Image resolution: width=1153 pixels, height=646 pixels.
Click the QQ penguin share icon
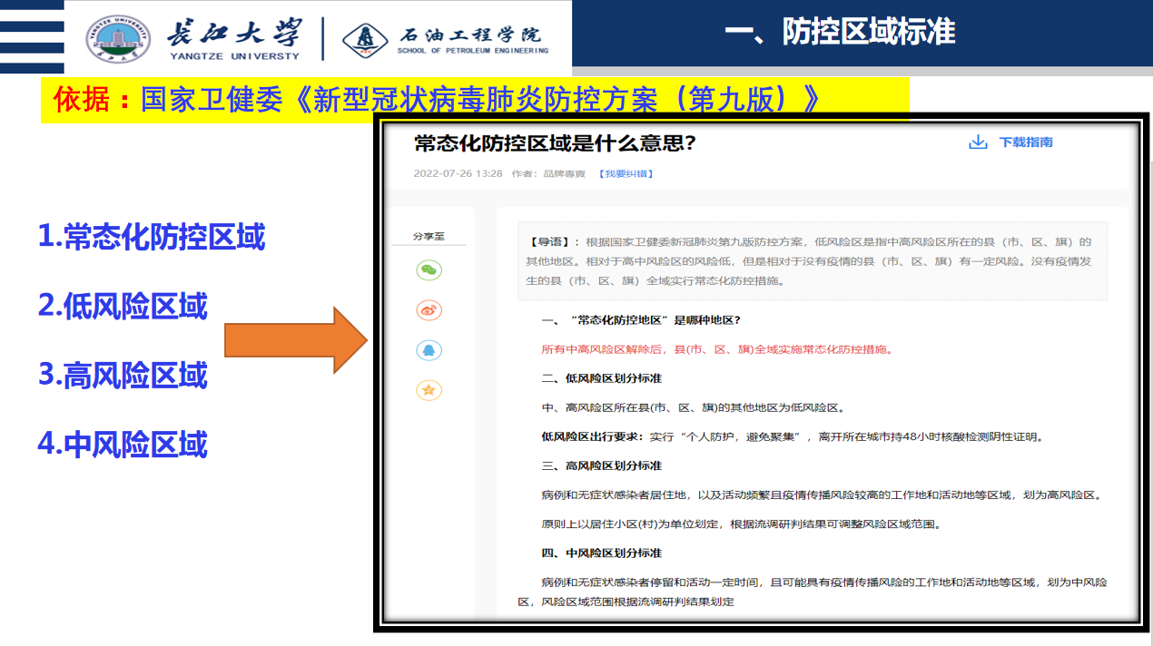click(x=429, y=350)
